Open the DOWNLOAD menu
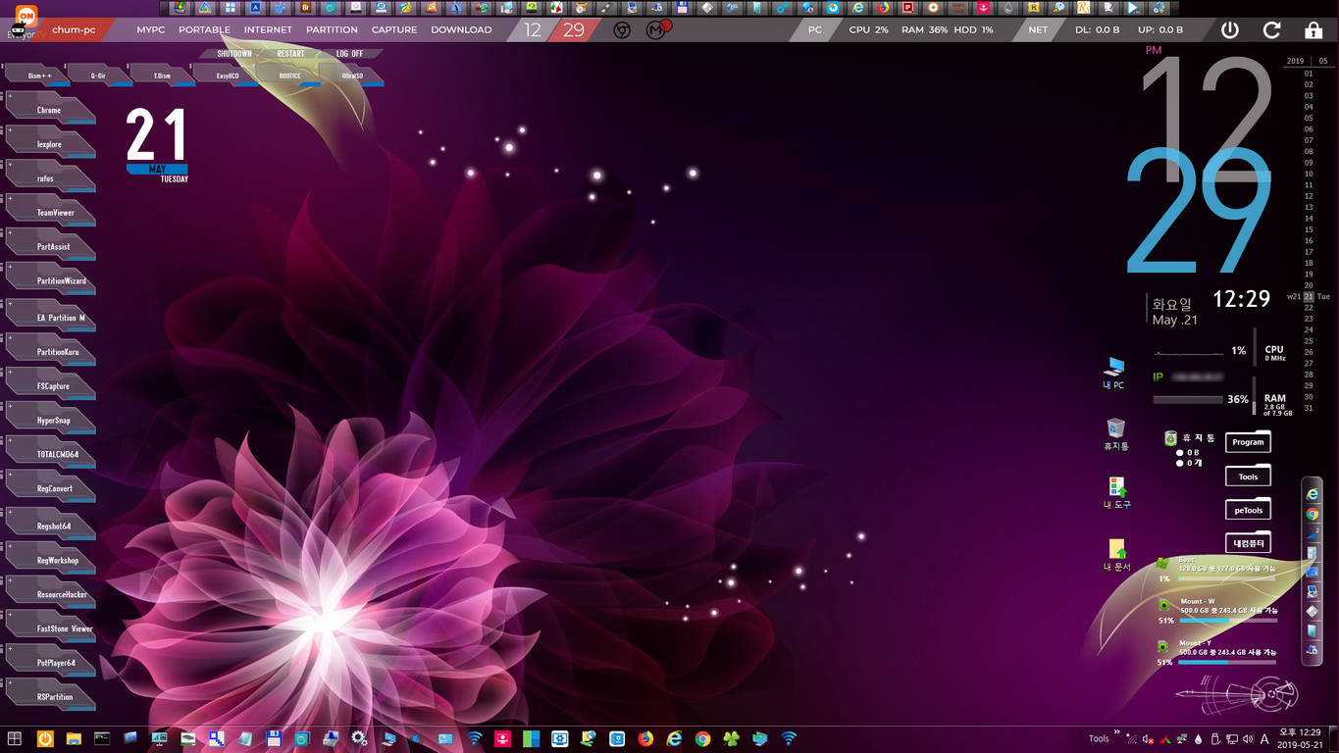The image size is (1339, 753). click(x=461, y=29)
